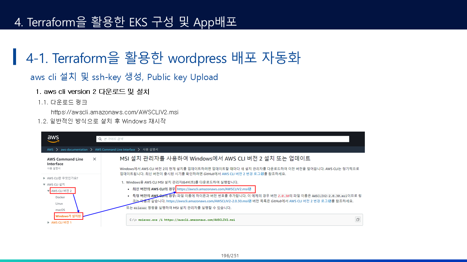Collapse the 'AWS CLI 설치' tree node
This screenshot has width=467, height=262.
(x=44, y=185)
